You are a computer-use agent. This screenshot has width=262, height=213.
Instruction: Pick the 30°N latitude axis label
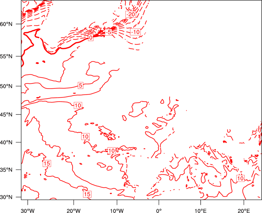pos(6,197)
